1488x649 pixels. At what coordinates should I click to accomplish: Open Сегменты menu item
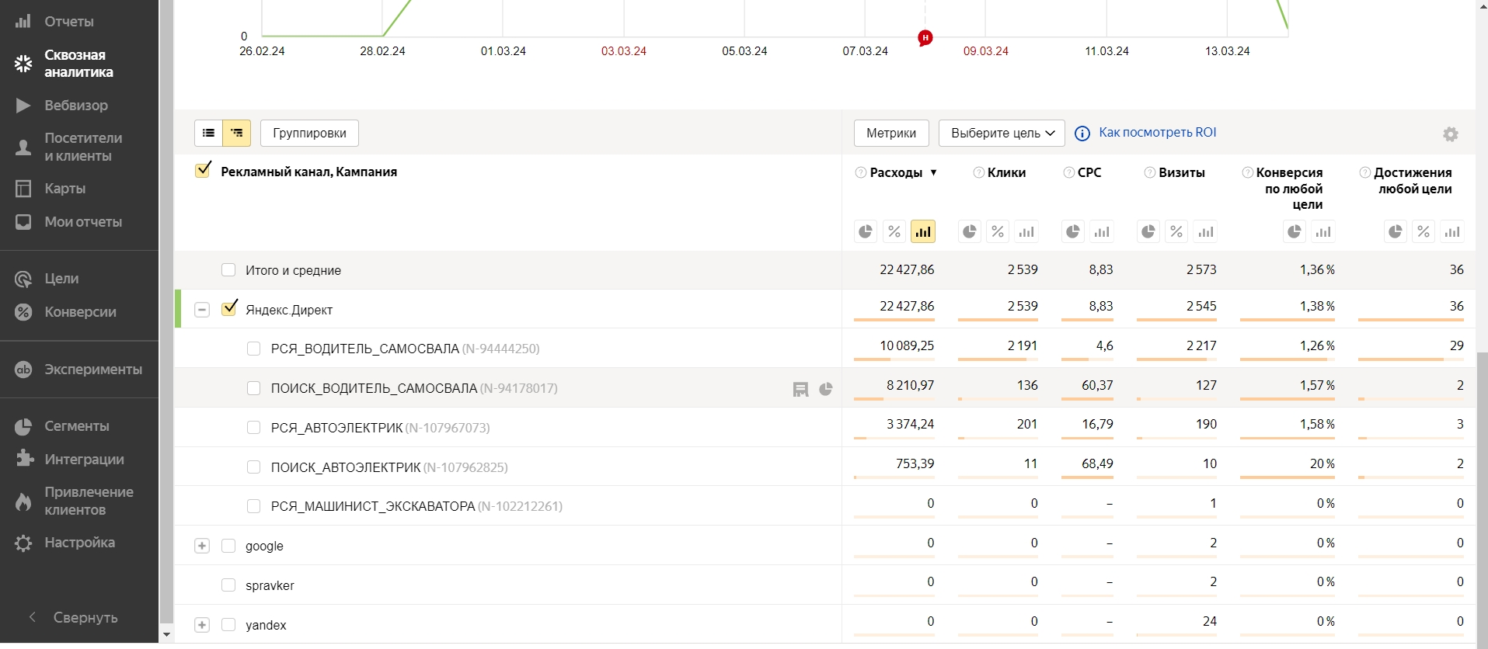click(76, 426)
